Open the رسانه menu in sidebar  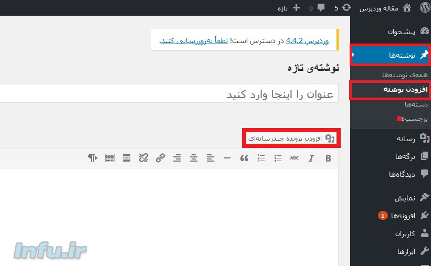[x=405, y=139]
